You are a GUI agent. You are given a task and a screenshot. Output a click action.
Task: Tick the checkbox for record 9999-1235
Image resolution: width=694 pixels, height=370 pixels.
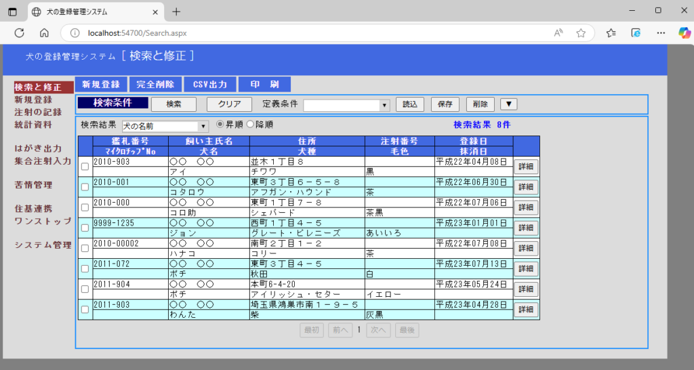click(x=85, y=228)
